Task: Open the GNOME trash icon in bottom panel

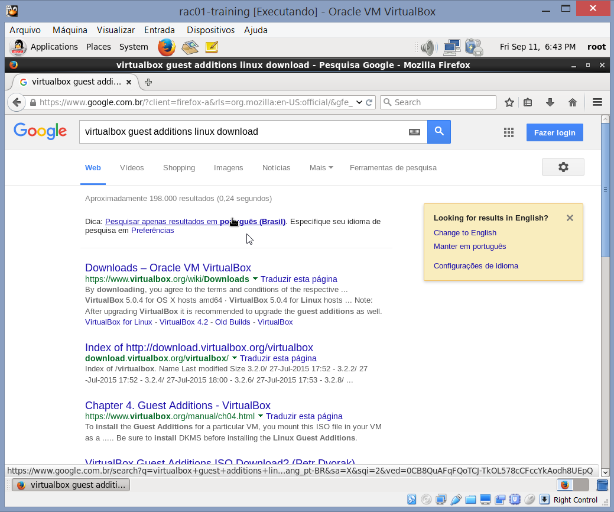Action: coord(602,485)
